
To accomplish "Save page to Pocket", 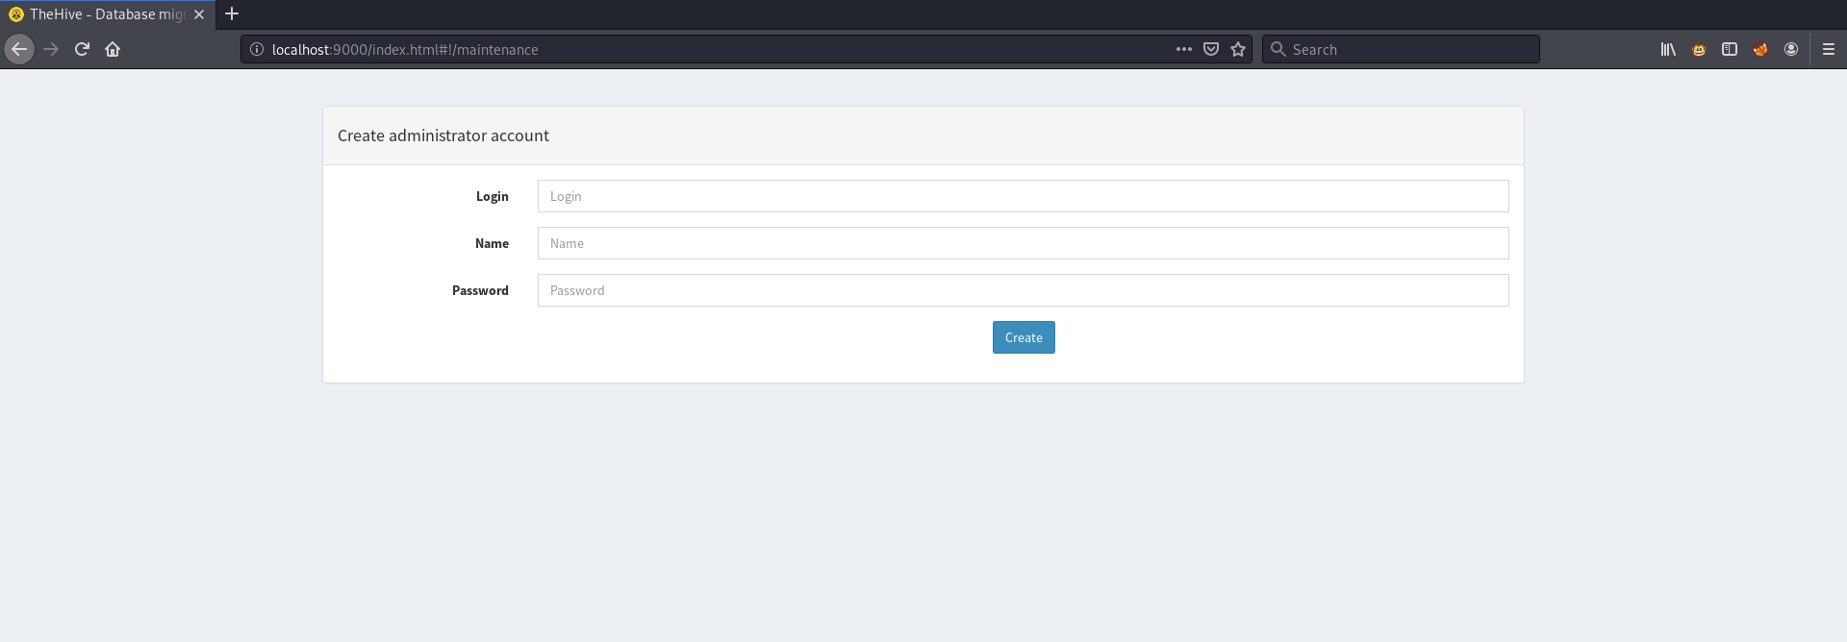I will pos(1211,49).
